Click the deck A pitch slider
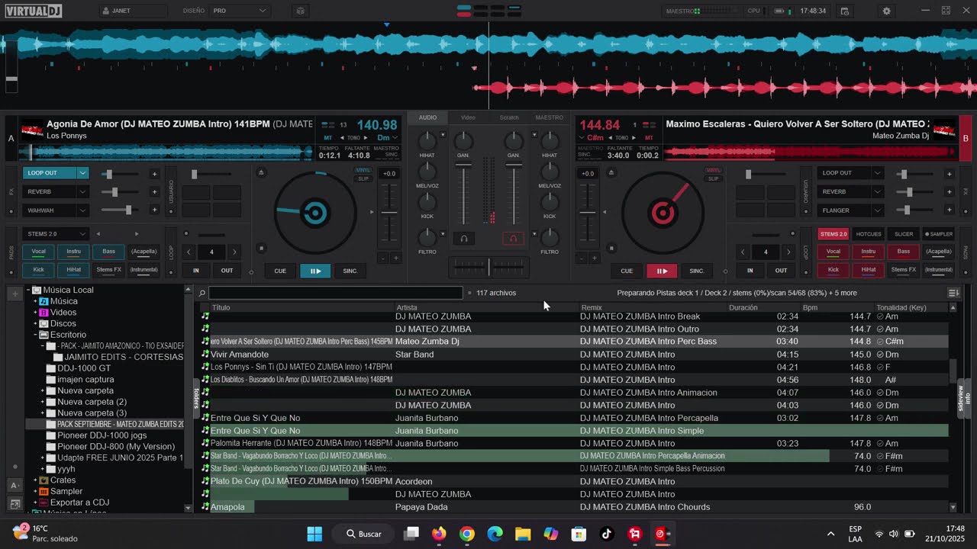This screenshot has height=549, width=977. [x=389, y=213]
